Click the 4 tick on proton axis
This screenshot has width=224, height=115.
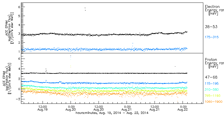coord(18,69)
